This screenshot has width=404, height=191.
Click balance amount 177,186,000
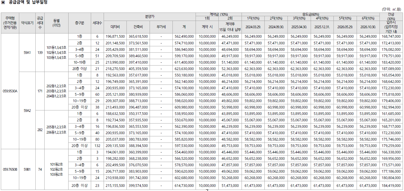[391, 171]
